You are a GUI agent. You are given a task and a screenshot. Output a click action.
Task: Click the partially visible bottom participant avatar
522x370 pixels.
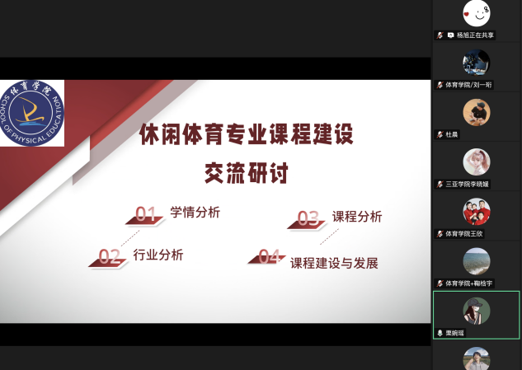(477, 359)
